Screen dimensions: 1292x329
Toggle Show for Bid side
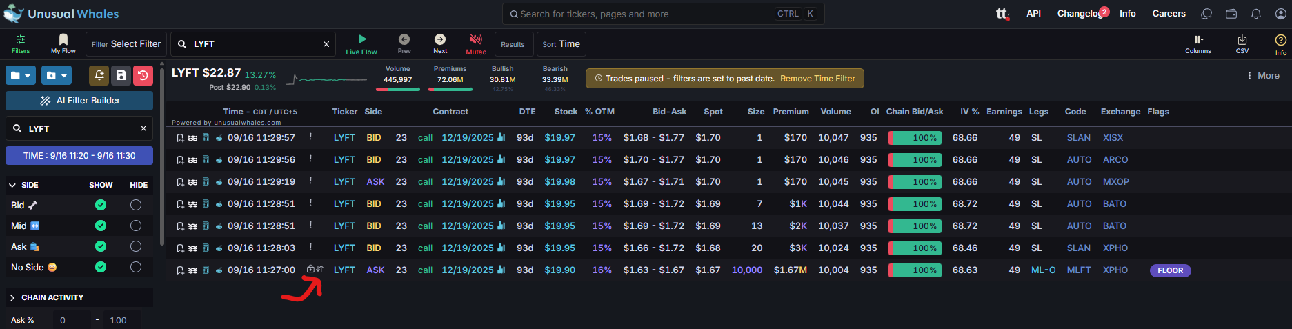(101, 205)
